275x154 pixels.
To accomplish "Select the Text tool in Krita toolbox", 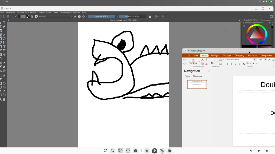I will coord(4,23).
